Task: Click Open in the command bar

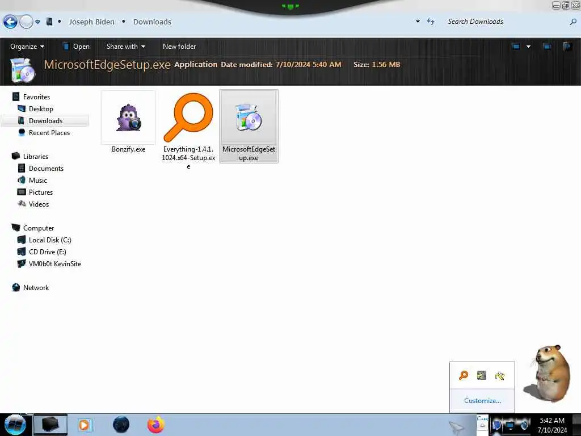Action: (x=76, y=47)
